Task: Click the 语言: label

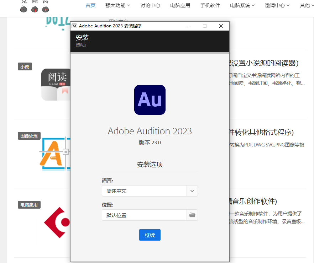Action: pos(108,181)
